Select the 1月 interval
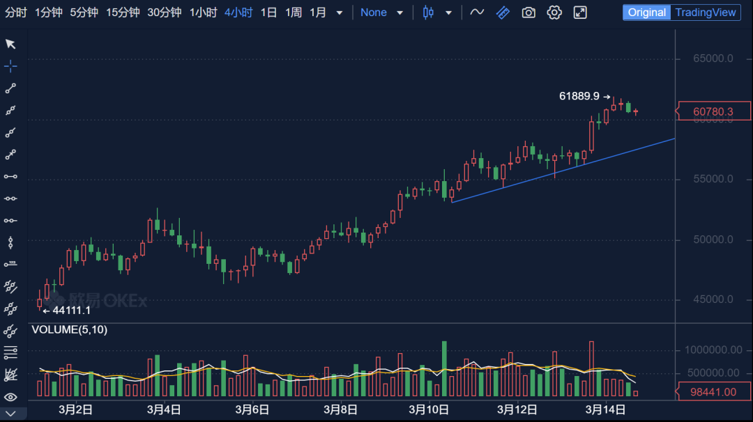The height and width of the screenshot is (422, 753). pos(318,13)
